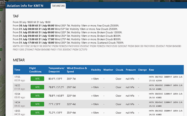Click the Clouds column header

point(119,70)
